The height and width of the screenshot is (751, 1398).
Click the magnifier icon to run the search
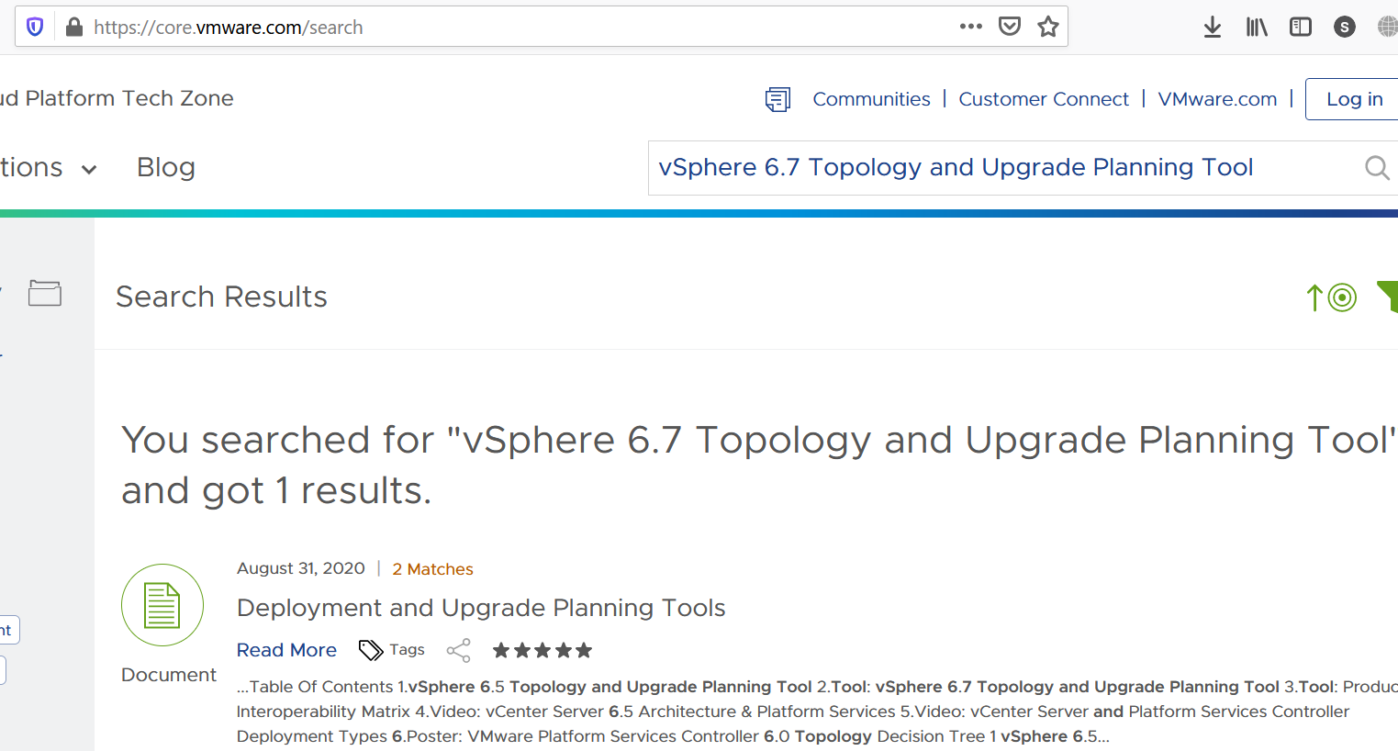click(x=1376, y=167)
